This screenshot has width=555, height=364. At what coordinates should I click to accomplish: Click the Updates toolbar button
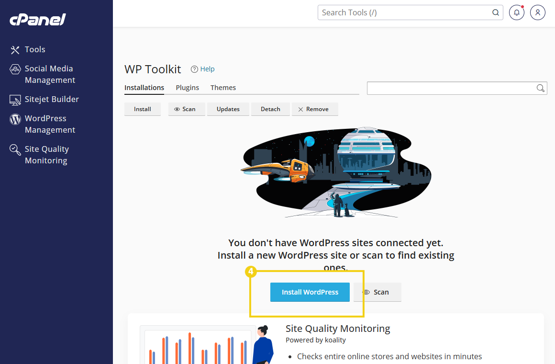click(x=228, y=109)
